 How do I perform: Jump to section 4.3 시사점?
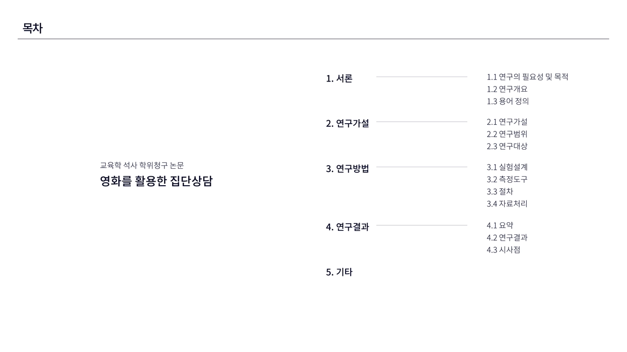coord(503,250)
